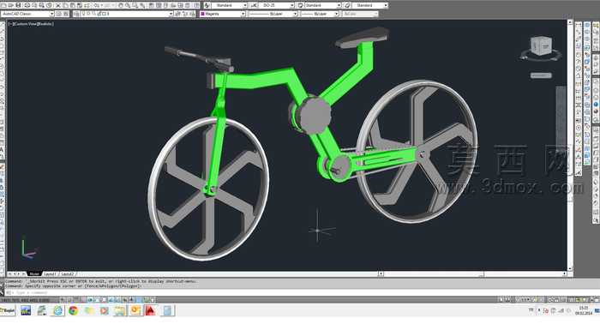The image size is (600, 336).
Task: Toggle Dynamic Input in status bar
Action: click(x=125, y=300)
